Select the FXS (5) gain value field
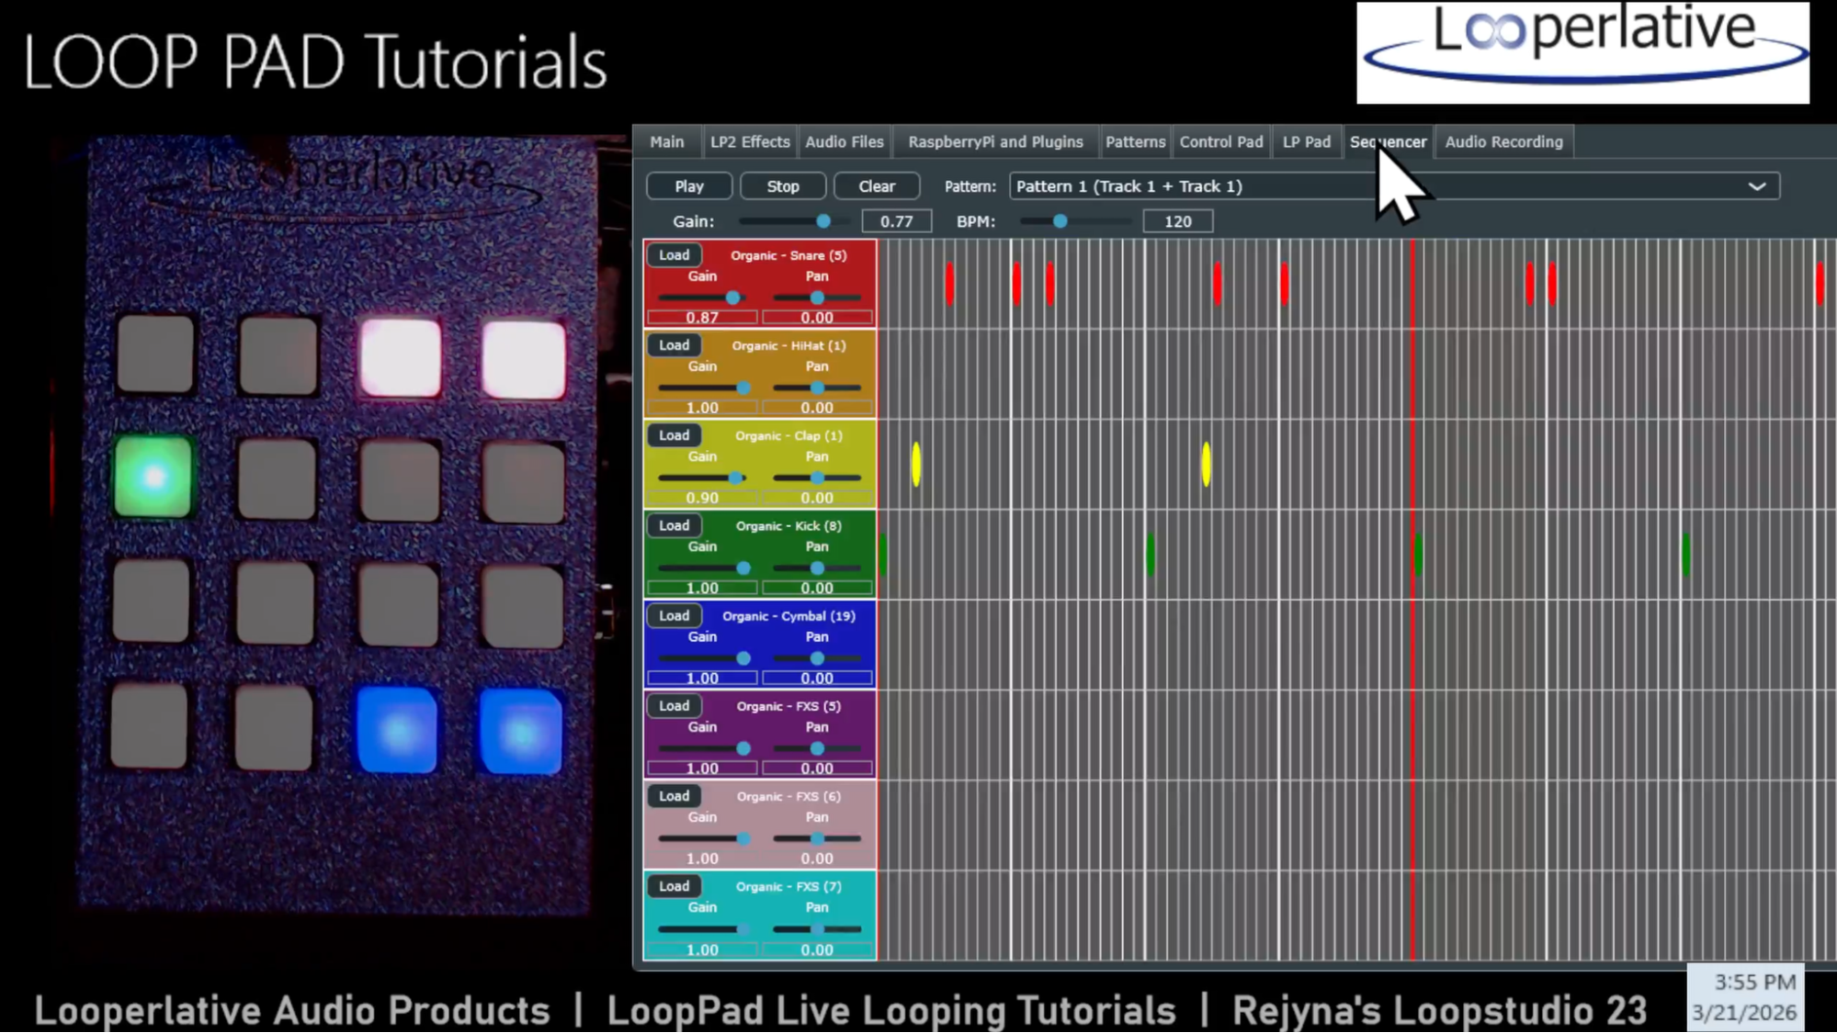This screenshot has width=1837, height=1033. point(702,768)
